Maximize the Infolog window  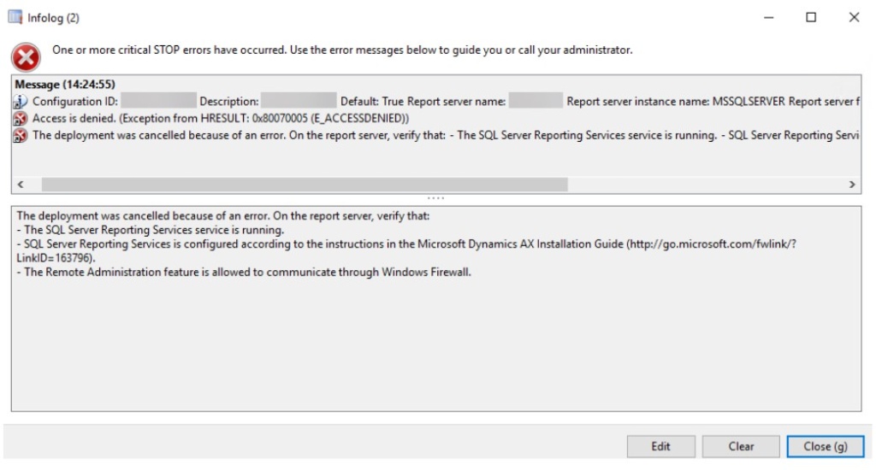(x=811, y=18)
